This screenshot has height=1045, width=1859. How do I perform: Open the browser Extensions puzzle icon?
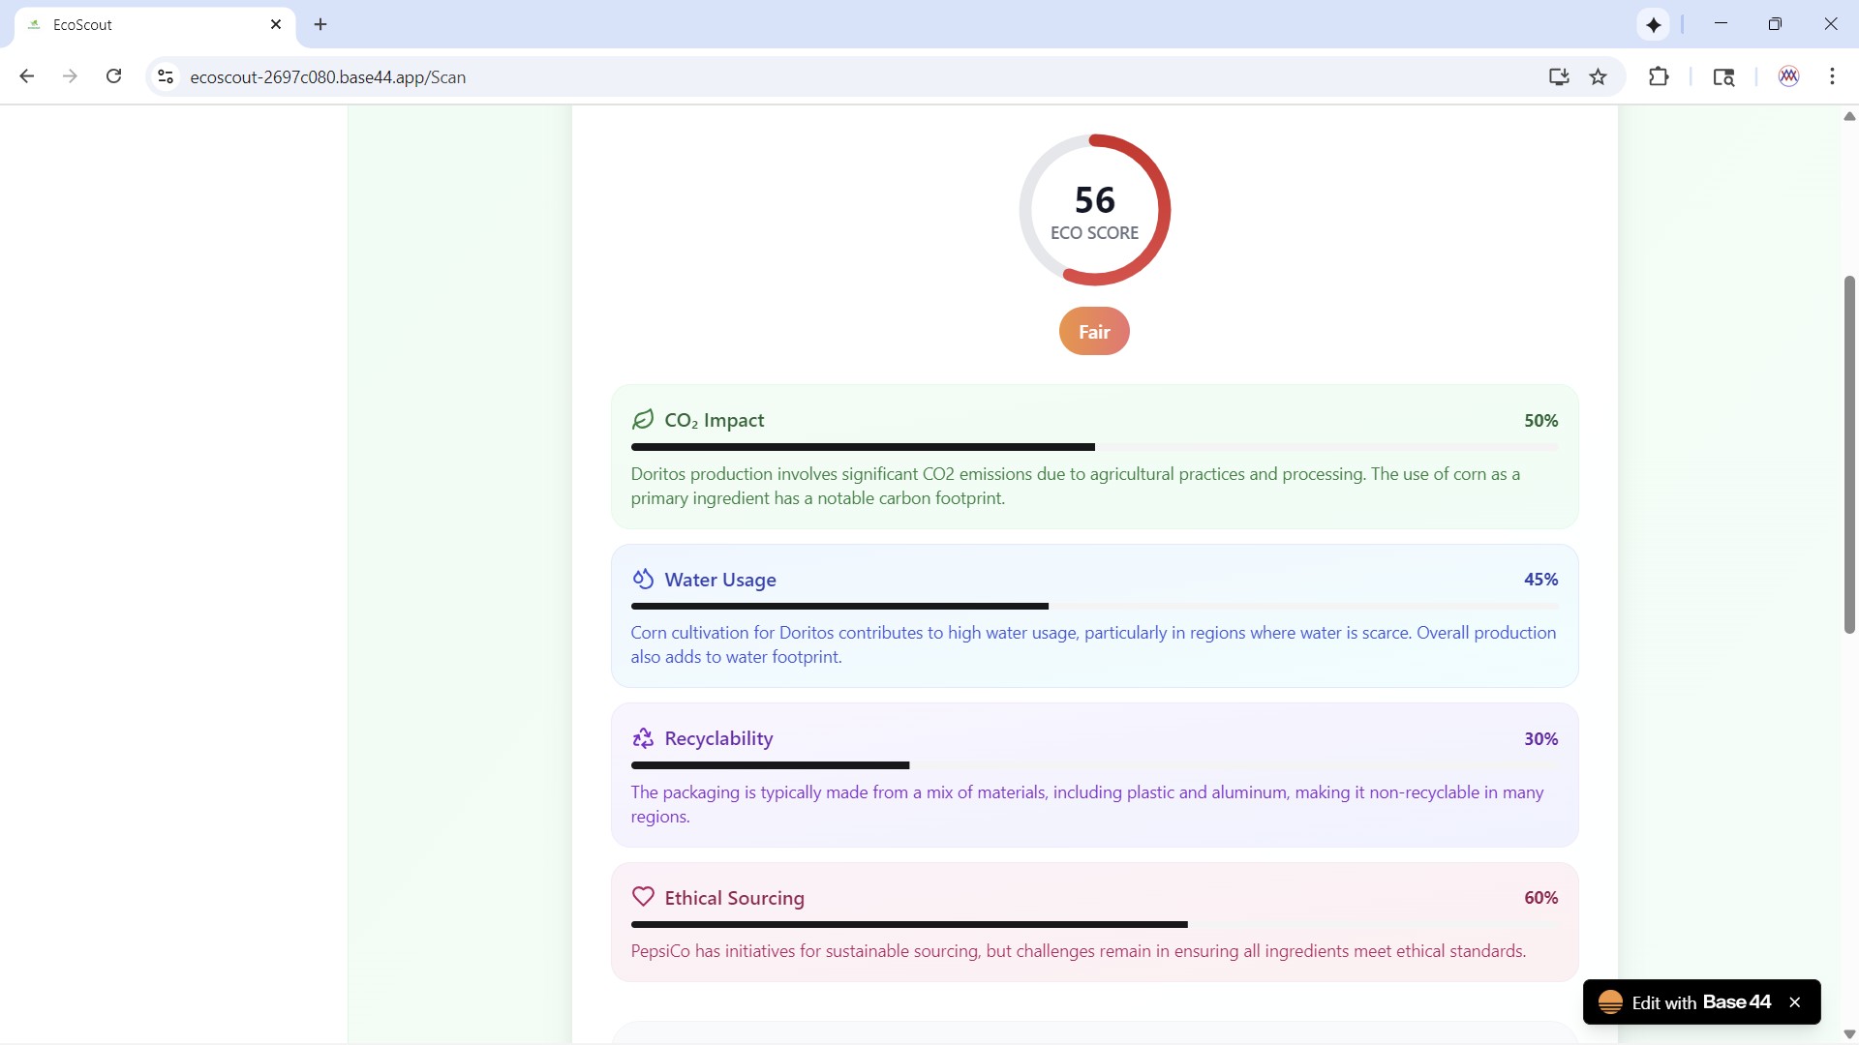tap(1659, 76)
